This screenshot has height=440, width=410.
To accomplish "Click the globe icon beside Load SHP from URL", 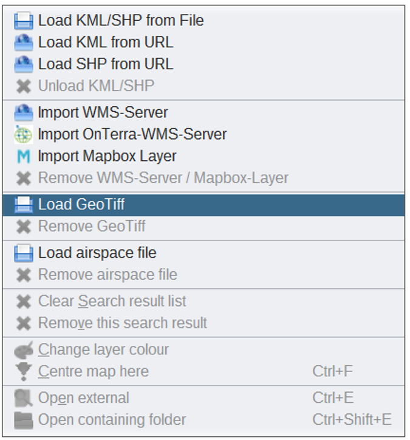I will coord(24,64).
